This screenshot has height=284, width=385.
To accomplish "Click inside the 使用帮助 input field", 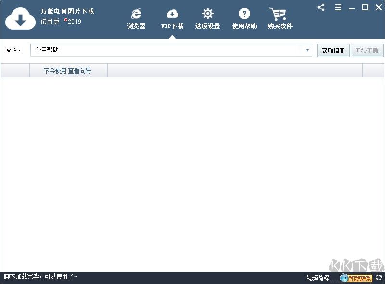I will tap(144, 50).
